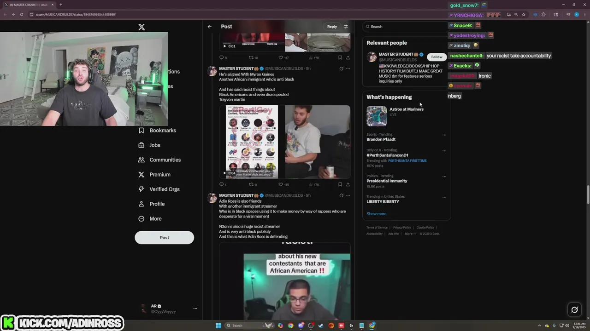Click the Reply button in header
Viewport: 590px width, 331px height.
pyautogui.click(x=332, y=27)
